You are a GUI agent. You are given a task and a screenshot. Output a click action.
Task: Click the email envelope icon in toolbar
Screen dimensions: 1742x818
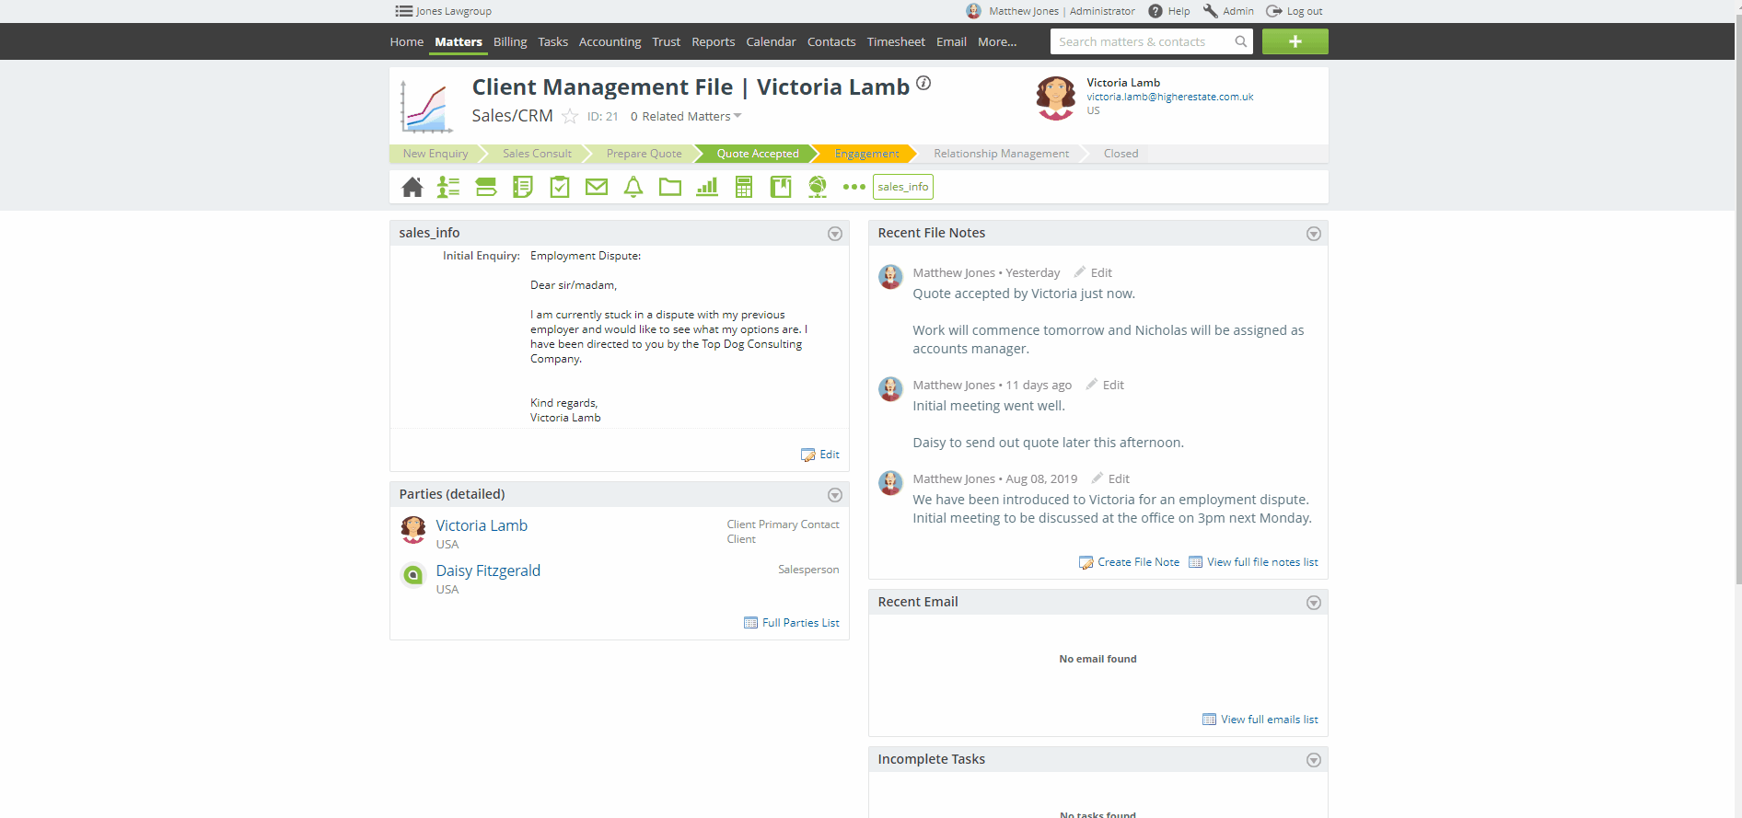pos(596,188)
